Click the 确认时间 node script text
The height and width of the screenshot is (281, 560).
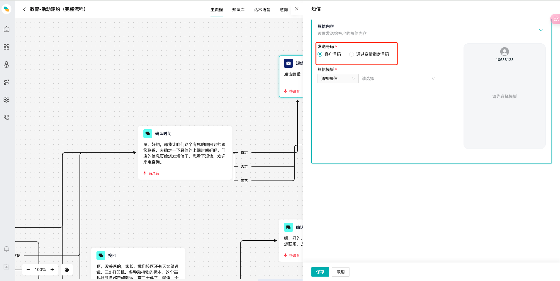[x=184, y=153]
